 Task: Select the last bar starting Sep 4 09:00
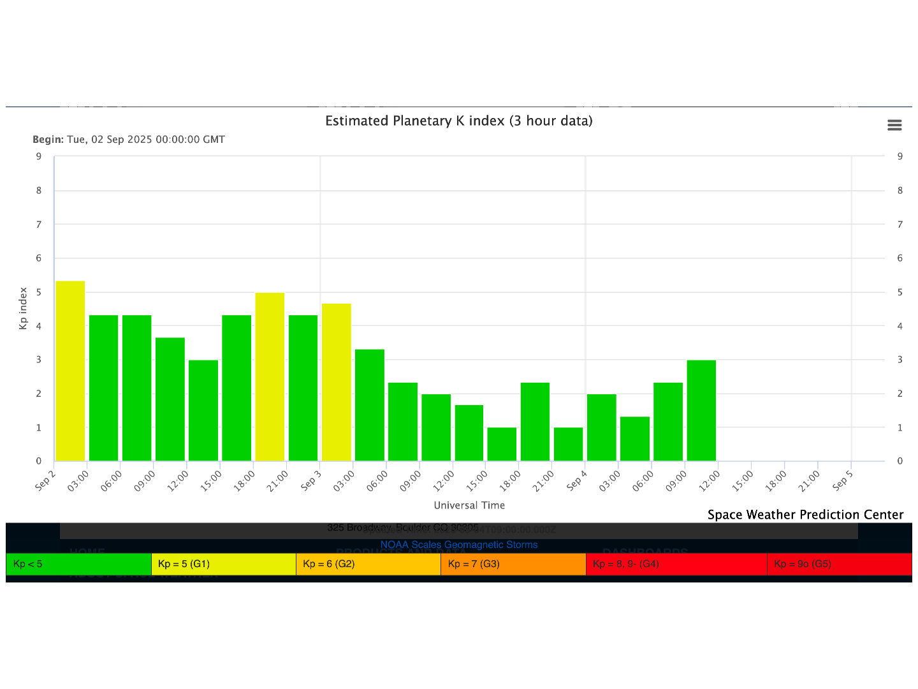[x=701, y=410]
